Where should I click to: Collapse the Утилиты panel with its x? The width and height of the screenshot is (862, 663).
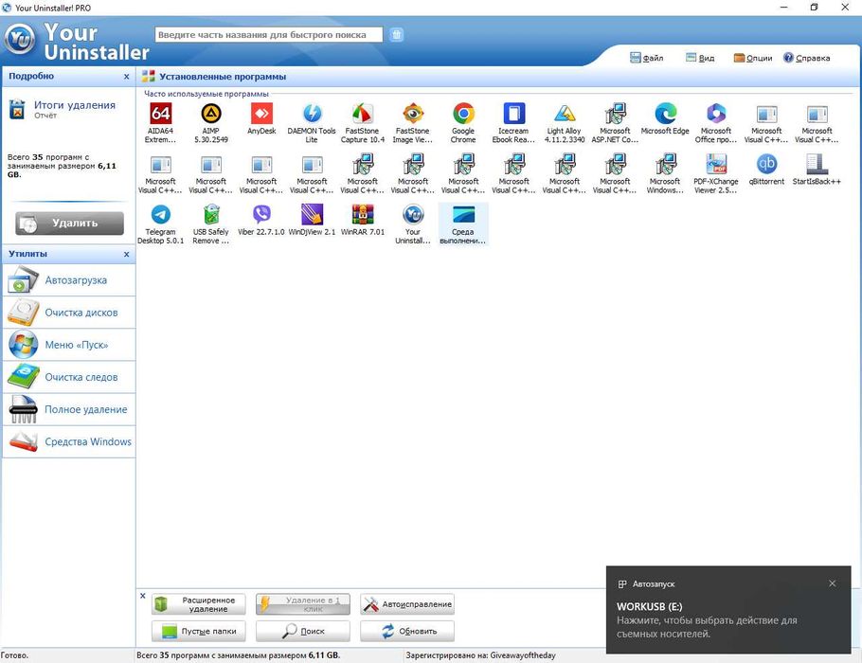(x=126, y=254)
